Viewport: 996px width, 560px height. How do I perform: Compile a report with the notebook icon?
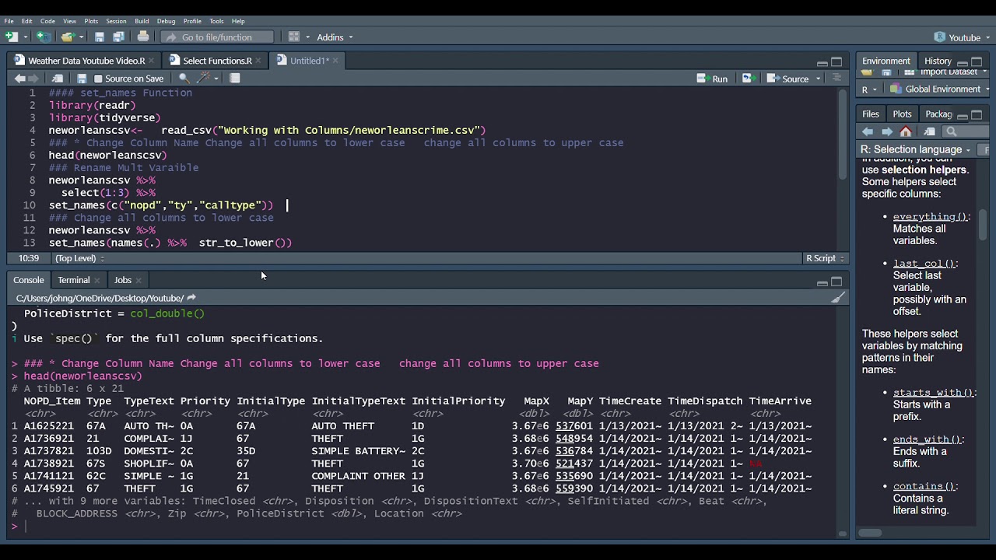[235, 78]
